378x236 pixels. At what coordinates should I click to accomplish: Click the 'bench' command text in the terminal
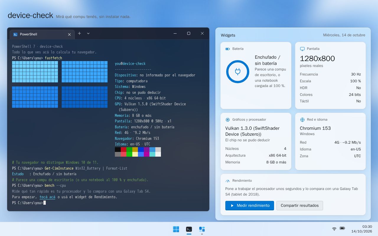pos(50,186)
